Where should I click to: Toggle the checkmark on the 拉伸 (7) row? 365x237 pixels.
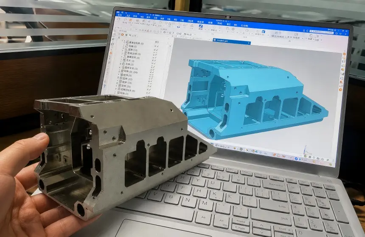[x=154, y=63]
